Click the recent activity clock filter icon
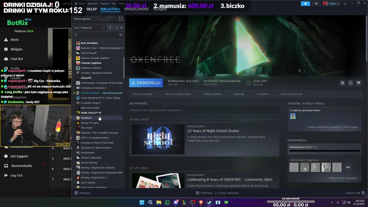The width and height of the screenshot is (368, 207). (116, 28)
